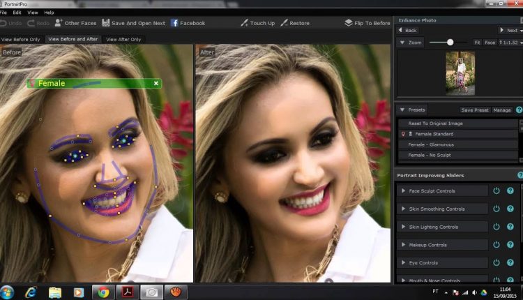Click the Next arrow in Enhance Photo
This screenshot has width=523, height=300.
pyautogui.click(x=501, y=30)
